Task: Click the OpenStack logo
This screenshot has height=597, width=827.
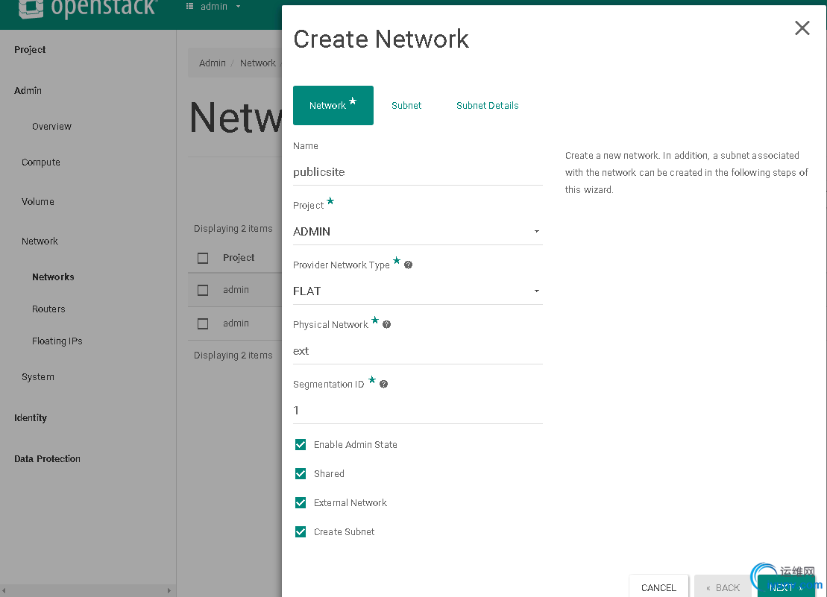Action: tap(87, 8)
